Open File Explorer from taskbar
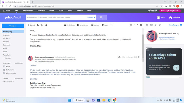Screen dimensions: 184x103 point(104,100)
